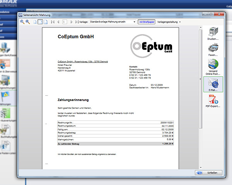Click the vertical scrollbar thumb in preview
Image resolution: width=232 pixels, height=185 pixels.
pos(201,79)
